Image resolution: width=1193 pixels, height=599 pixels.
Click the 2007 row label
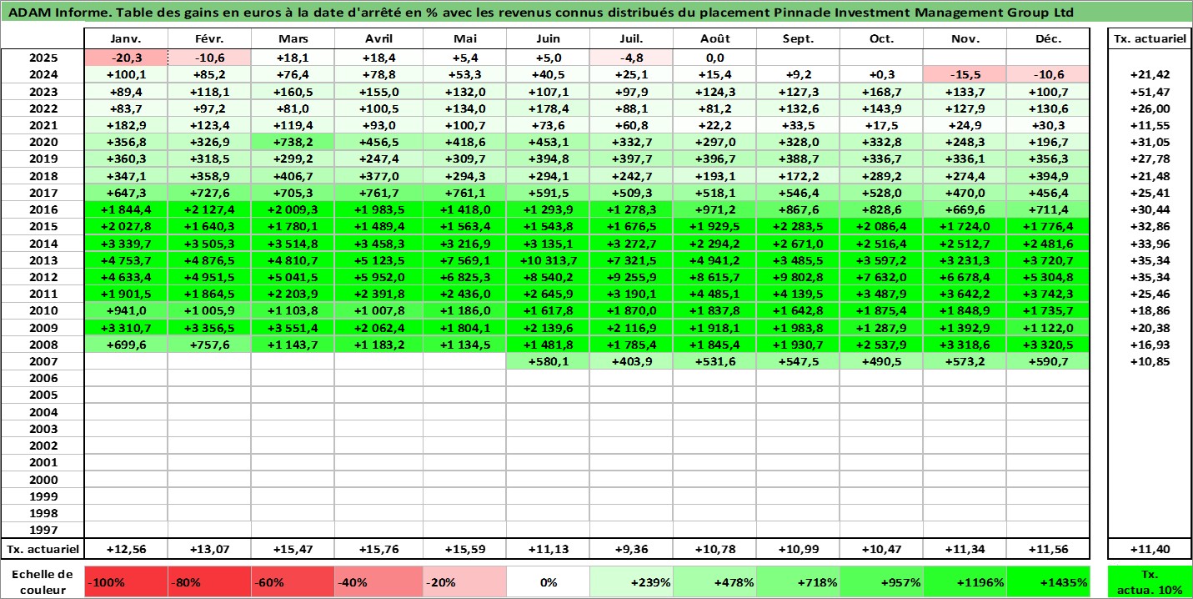(x=43, y=361)
